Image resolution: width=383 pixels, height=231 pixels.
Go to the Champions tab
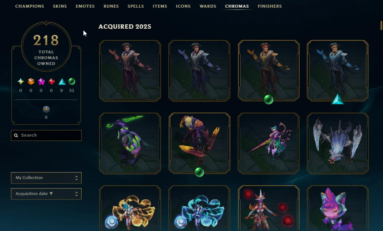tap(30, 6)
